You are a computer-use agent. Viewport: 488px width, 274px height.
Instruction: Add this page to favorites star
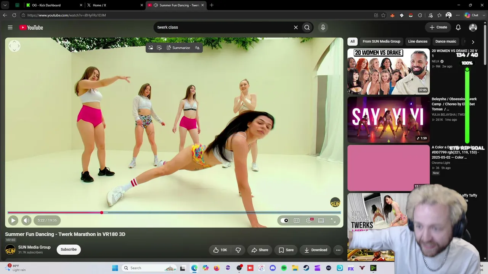[383, 15]
